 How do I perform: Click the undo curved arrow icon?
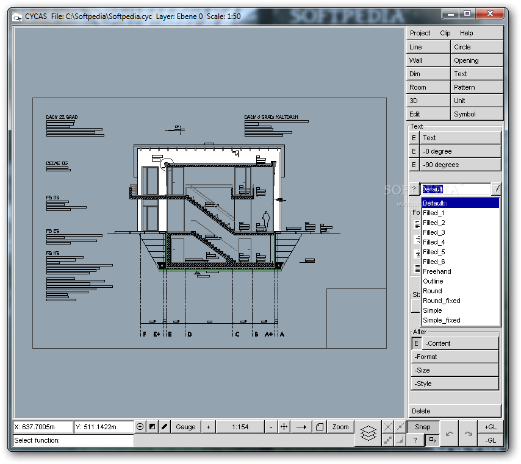[449, 434]
